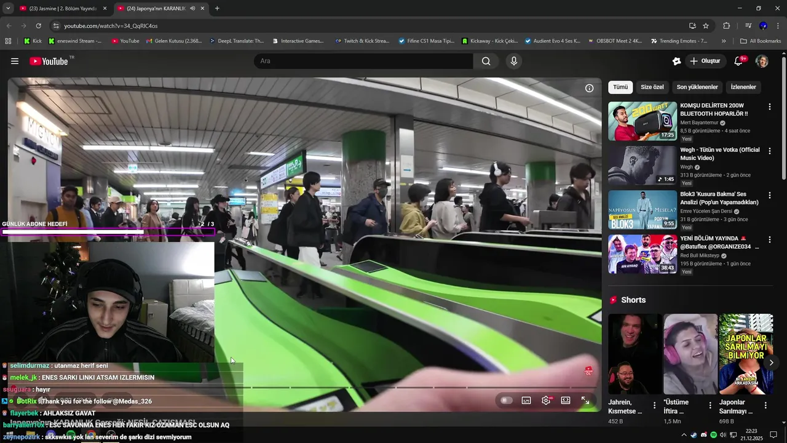The height and width of the screenshot is (443, 787).
Task: Open a new browser tab
Action: pyautogui.click(x=217, y=9)
